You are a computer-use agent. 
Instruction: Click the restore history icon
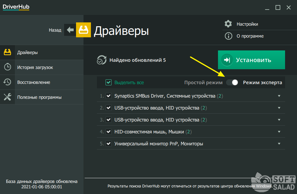tap(7, 82)
